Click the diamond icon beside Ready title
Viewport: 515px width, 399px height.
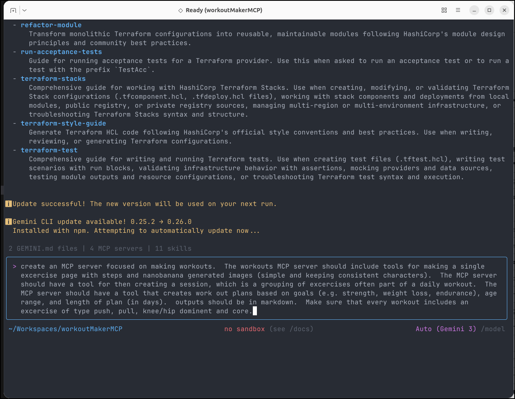pos(180,11)
